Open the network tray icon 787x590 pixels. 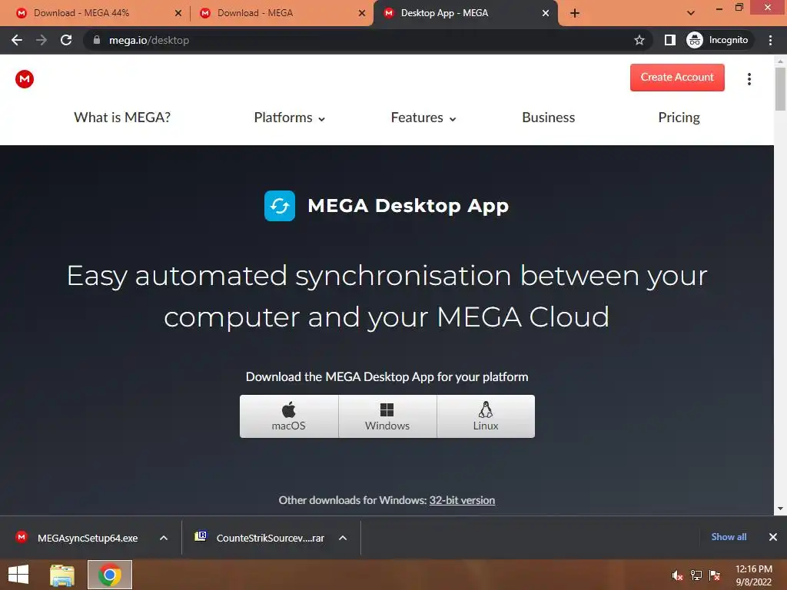coord(696,575)
